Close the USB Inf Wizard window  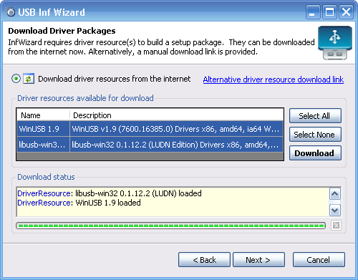click(x=346, y=12)
